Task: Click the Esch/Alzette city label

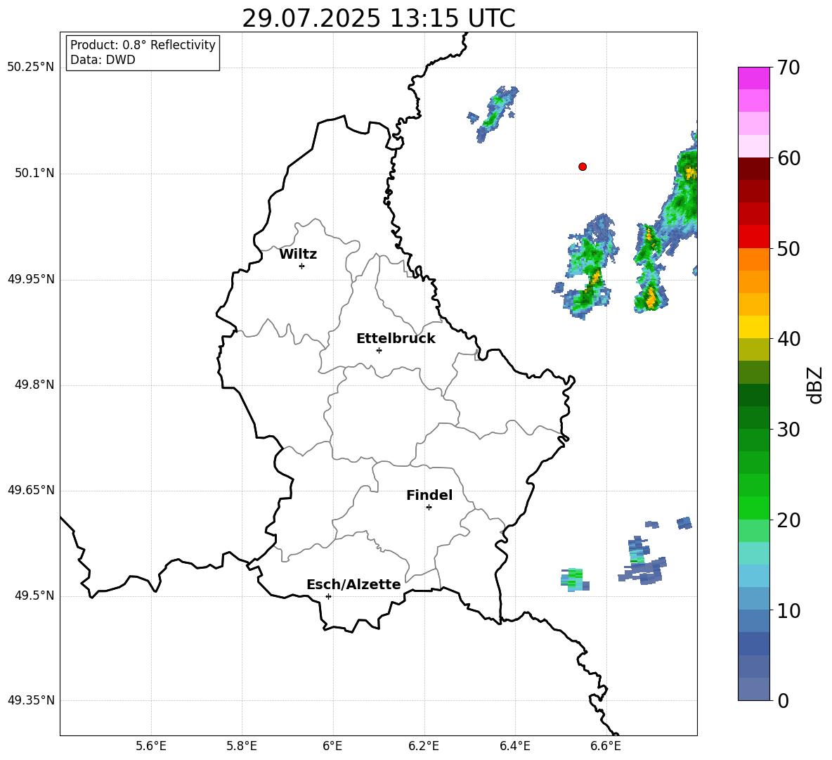Action: pos(353,584)
